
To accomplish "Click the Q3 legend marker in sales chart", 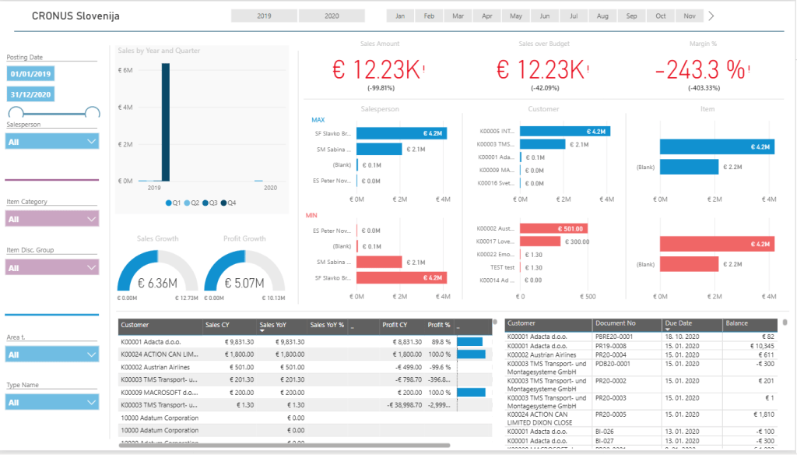I will pyautogui.click(x=205, y=203).
